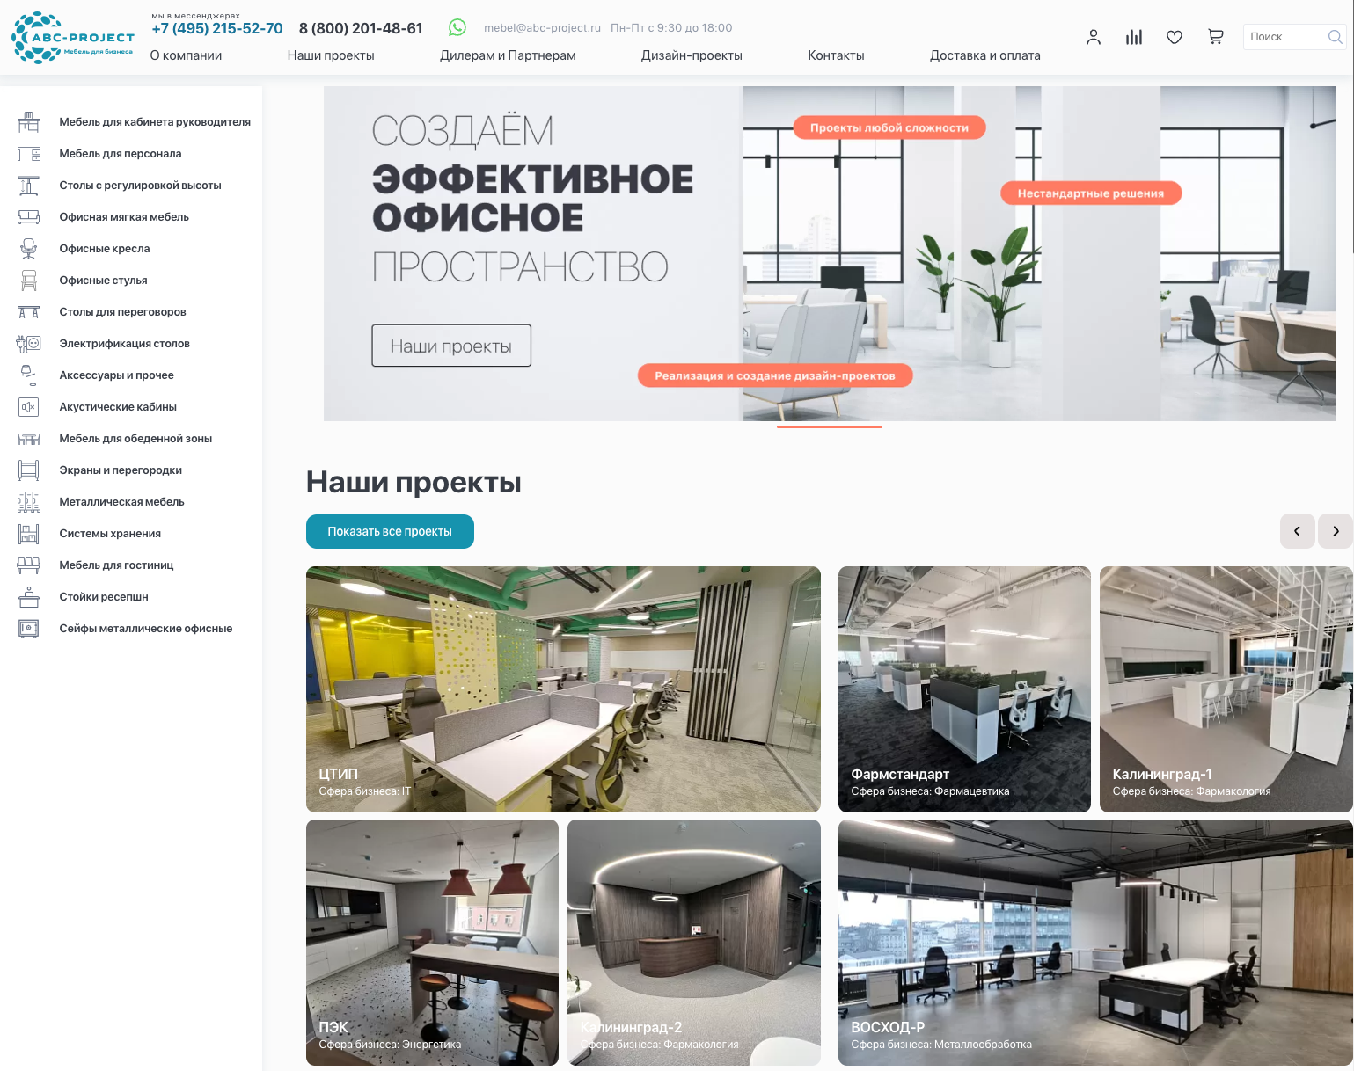This screenshot has width=1354, height=1071.
Task: Show previous projects with left arrow
Action: [x=1297, y=531]
